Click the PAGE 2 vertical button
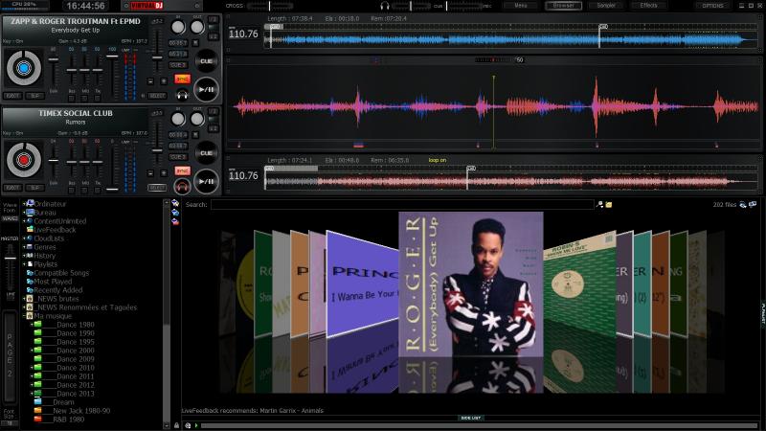The image size is (766, 431). click(x=10, y=356)
